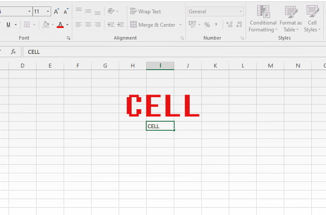Top align cell contents
The image size is (326, 215).
click(79, 11)
